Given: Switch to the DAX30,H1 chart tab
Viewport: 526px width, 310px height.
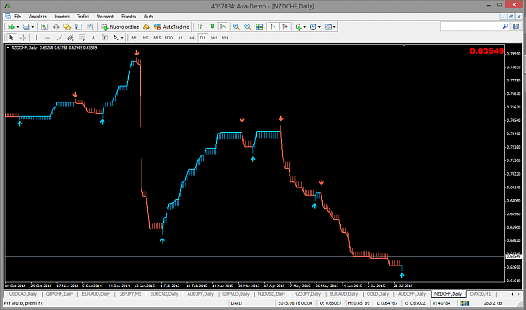Looking at the screenshot, I should 481,294.
